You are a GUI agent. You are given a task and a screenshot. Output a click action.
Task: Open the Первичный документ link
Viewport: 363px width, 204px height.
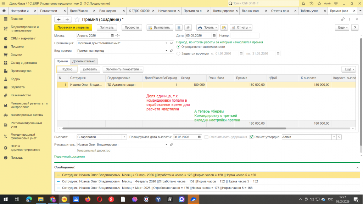[x=70, y=157]
